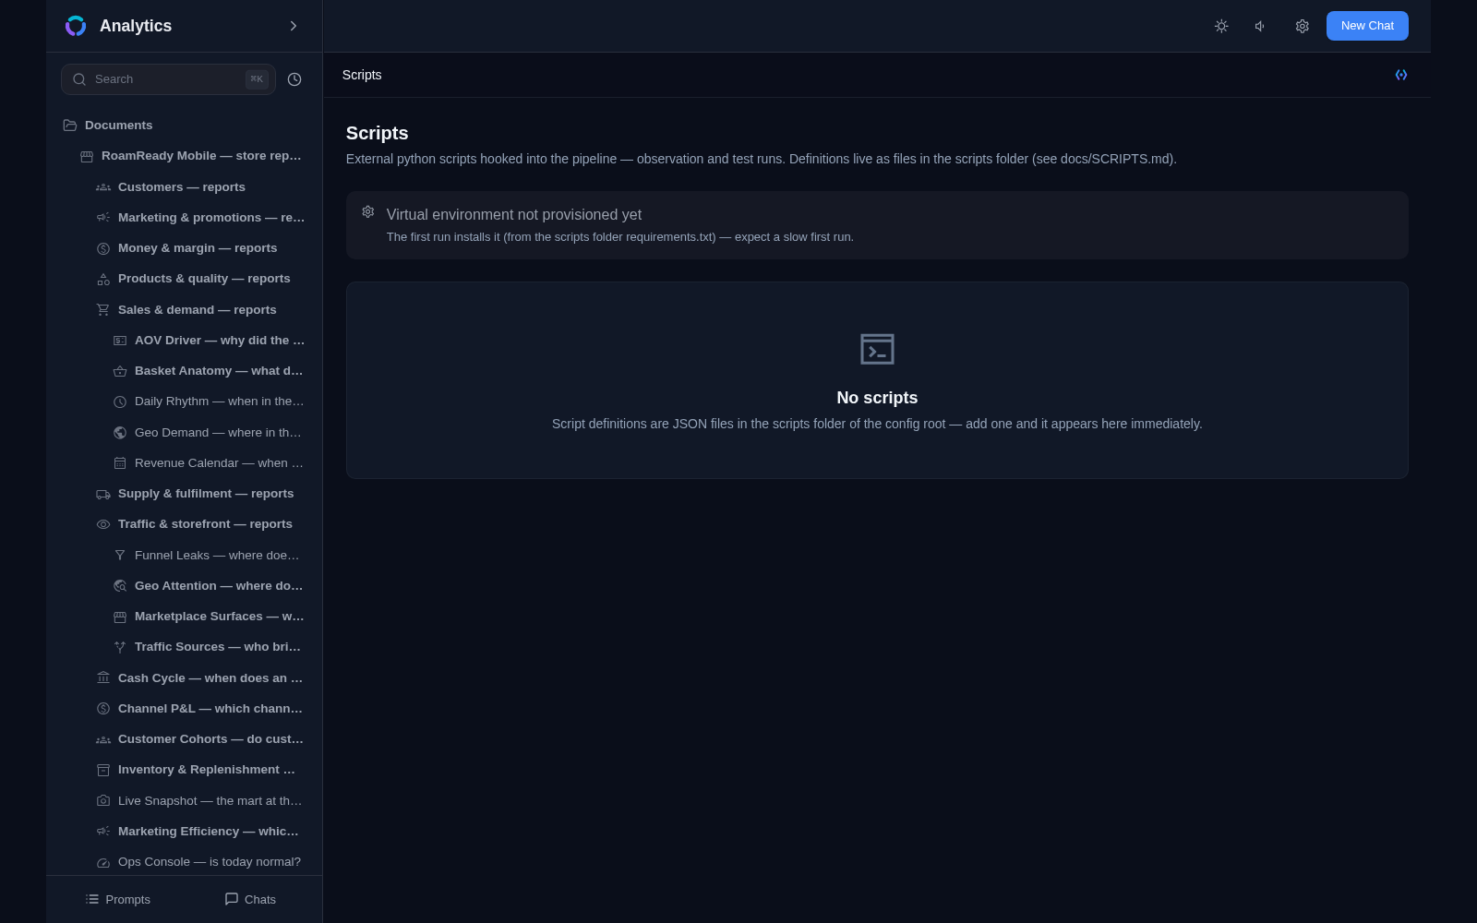
Task: Click truck icon of Supply & fulfilment
Action: tap(103, 494)
